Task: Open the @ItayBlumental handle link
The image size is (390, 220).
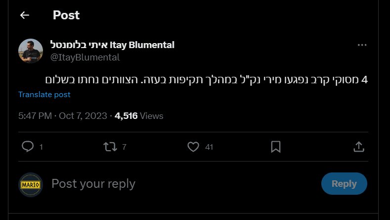Action: (x=85, y=57)
